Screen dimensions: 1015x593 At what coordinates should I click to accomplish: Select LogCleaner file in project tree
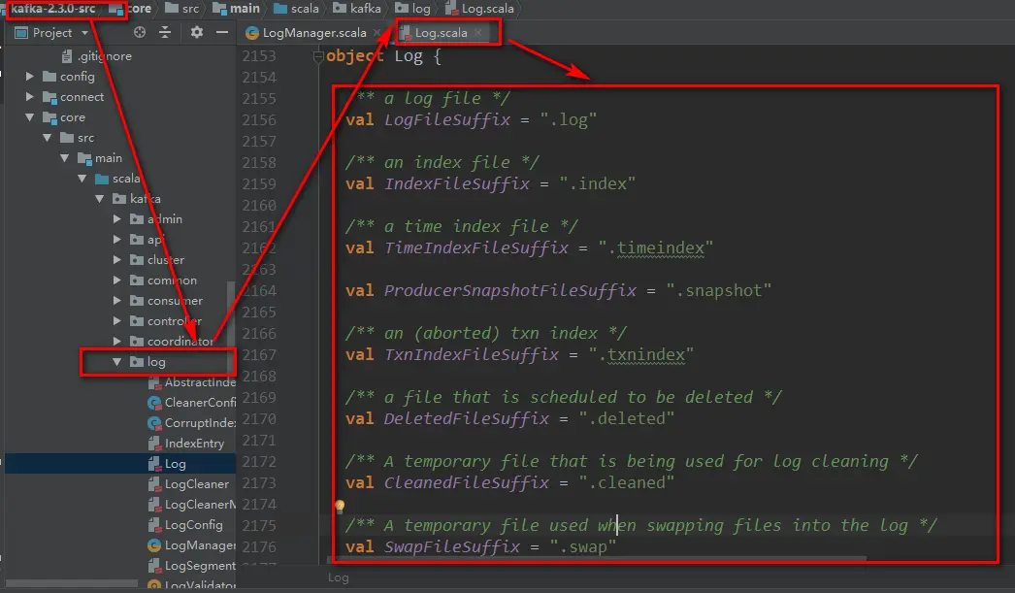click(x=196, y=484)
